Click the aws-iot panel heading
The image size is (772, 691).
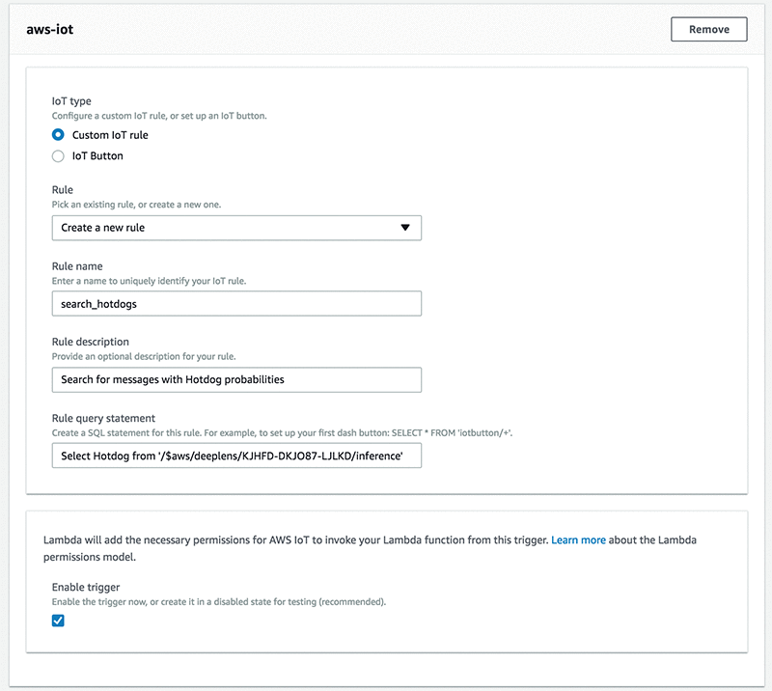click(52, 30)
